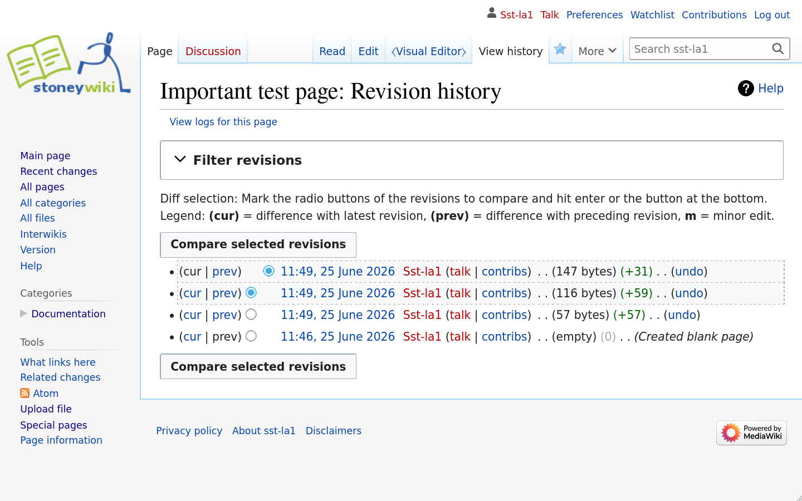Open Upload file
Image resolution: width=802 pixels, height=501 pixels.
pyautogui.click(x=46, y=409)
